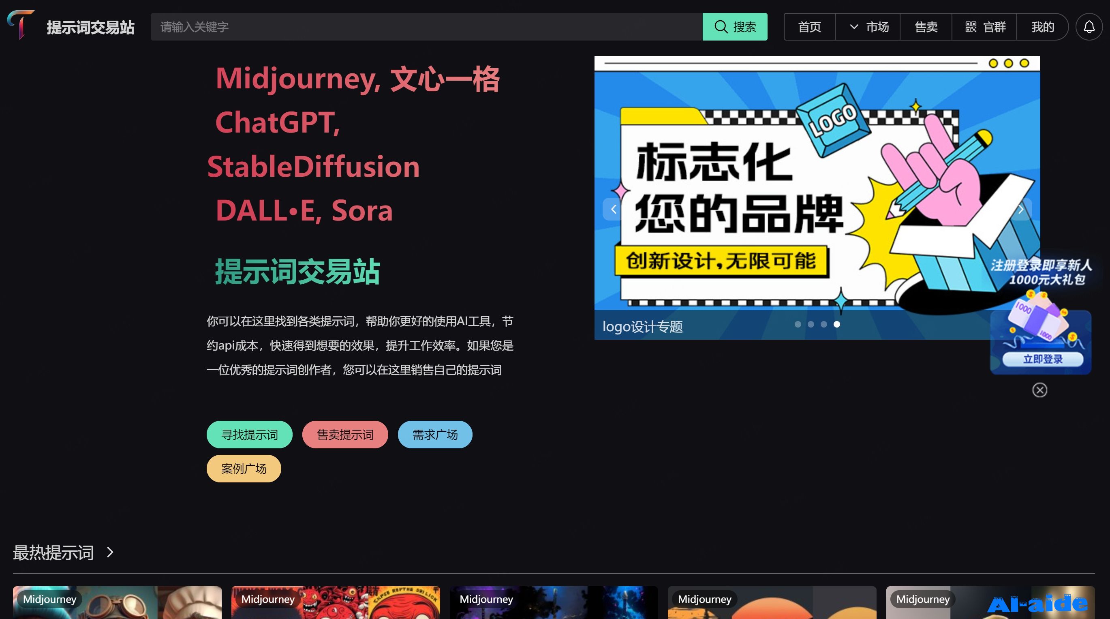This screenshot has height=619, width=1110.
Task: Click the keyword search input field
Action: tap(427, 27)
